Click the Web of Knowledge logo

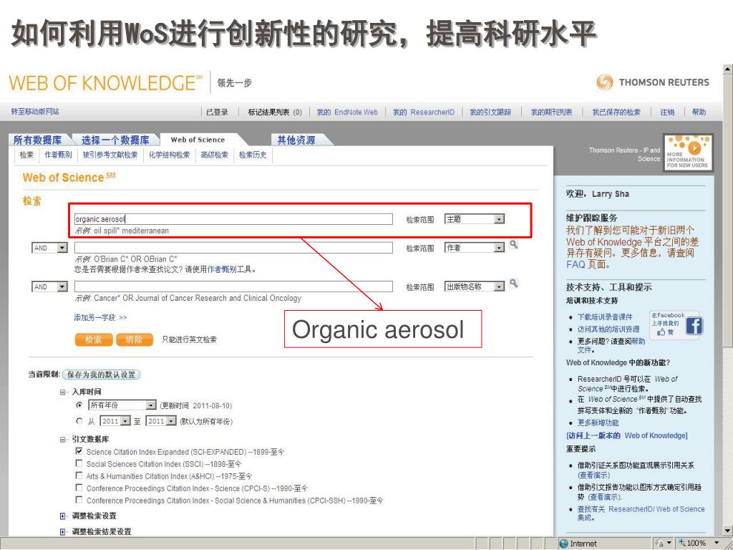pos(105,83)
